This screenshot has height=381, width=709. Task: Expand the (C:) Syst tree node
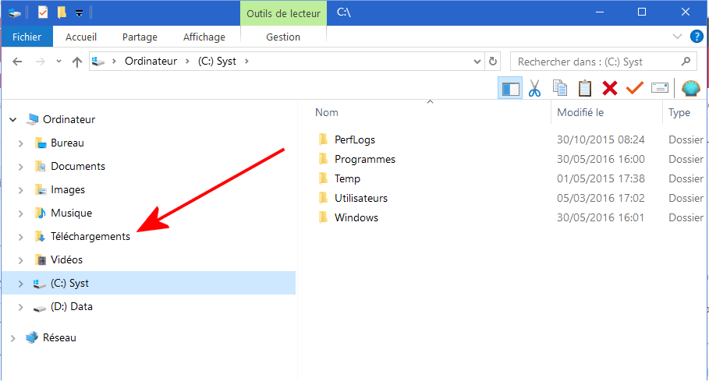click(21, 284)
